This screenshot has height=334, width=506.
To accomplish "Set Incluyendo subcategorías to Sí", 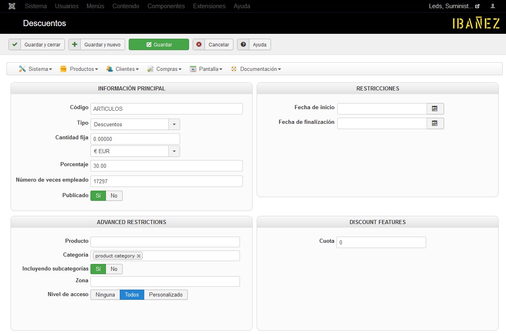I will coord(98,269).
